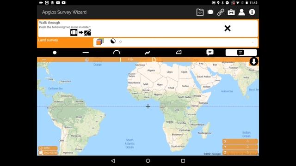The width and height of the screenshot is (296, 166).
Task: Select the arc tool
Action: pyautogui.click(x=117, y=52)
